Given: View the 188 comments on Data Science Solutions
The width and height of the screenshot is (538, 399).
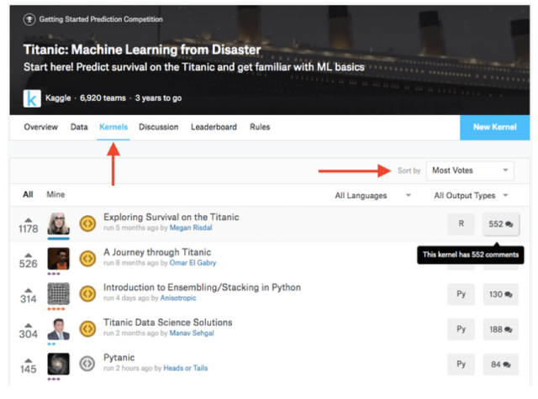Looking at the screenshot, I should [501, 329].
